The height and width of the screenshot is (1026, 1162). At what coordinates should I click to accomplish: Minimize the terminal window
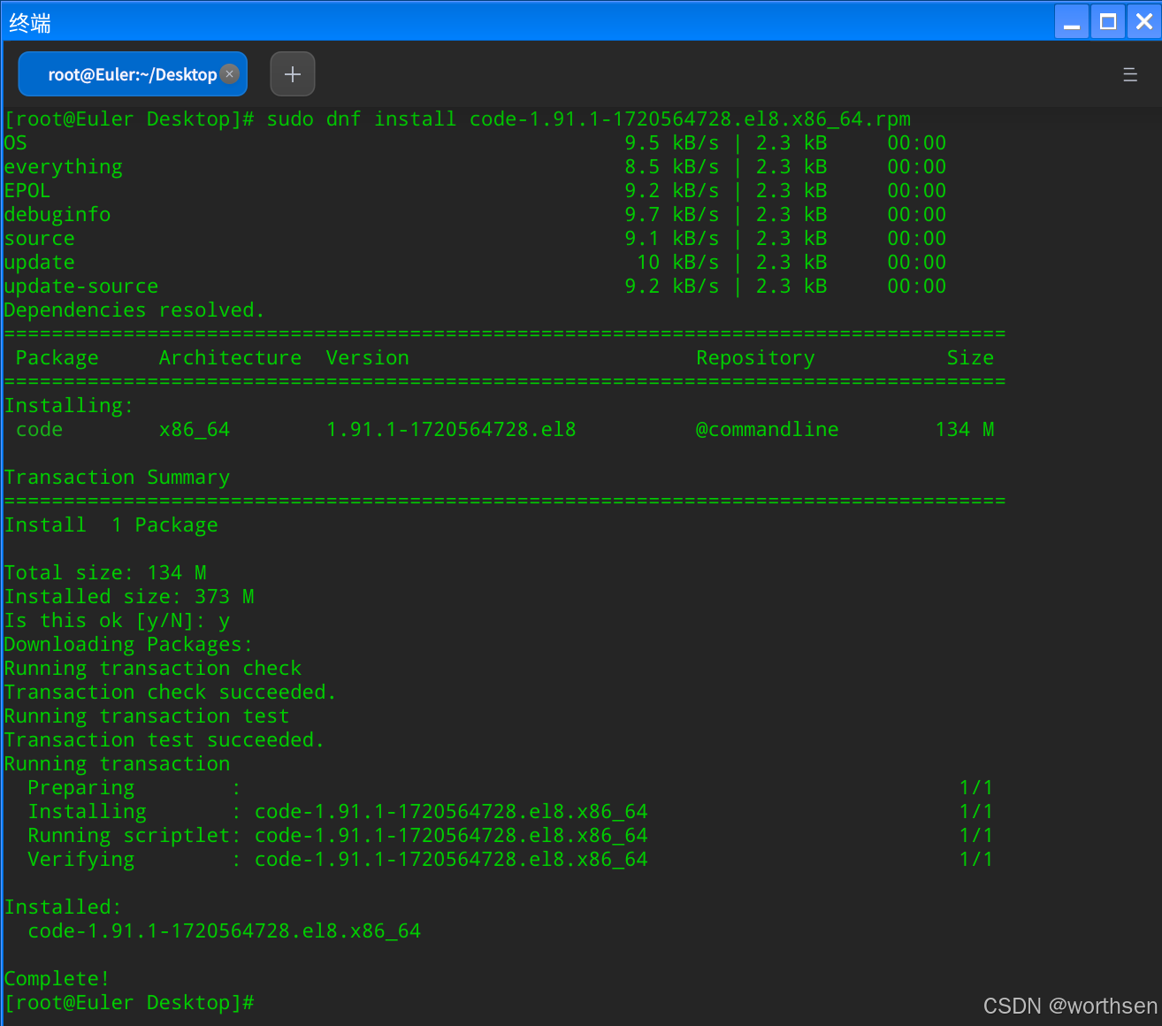[x=1071, y=21]
